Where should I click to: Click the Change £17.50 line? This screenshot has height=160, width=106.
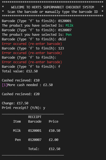tap(15, 103)
